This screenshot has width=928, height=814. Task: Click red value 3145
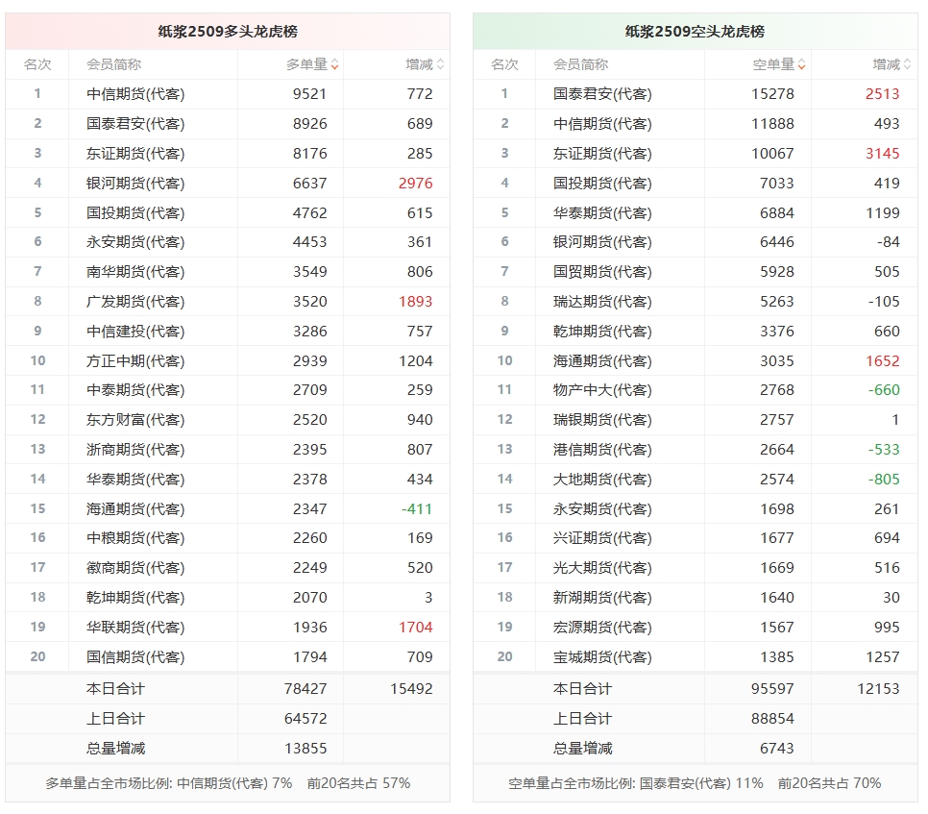(x=883, y=154)
